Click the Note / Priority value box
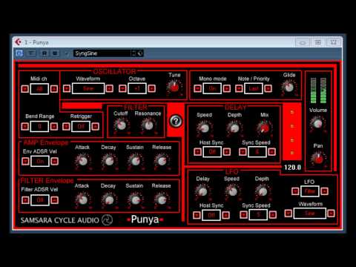 point(254,88)
